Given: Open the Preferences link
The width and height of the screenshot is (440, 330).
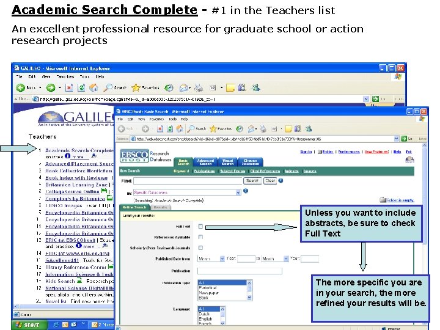Looking at the screenshot, I should coord(349,152).
